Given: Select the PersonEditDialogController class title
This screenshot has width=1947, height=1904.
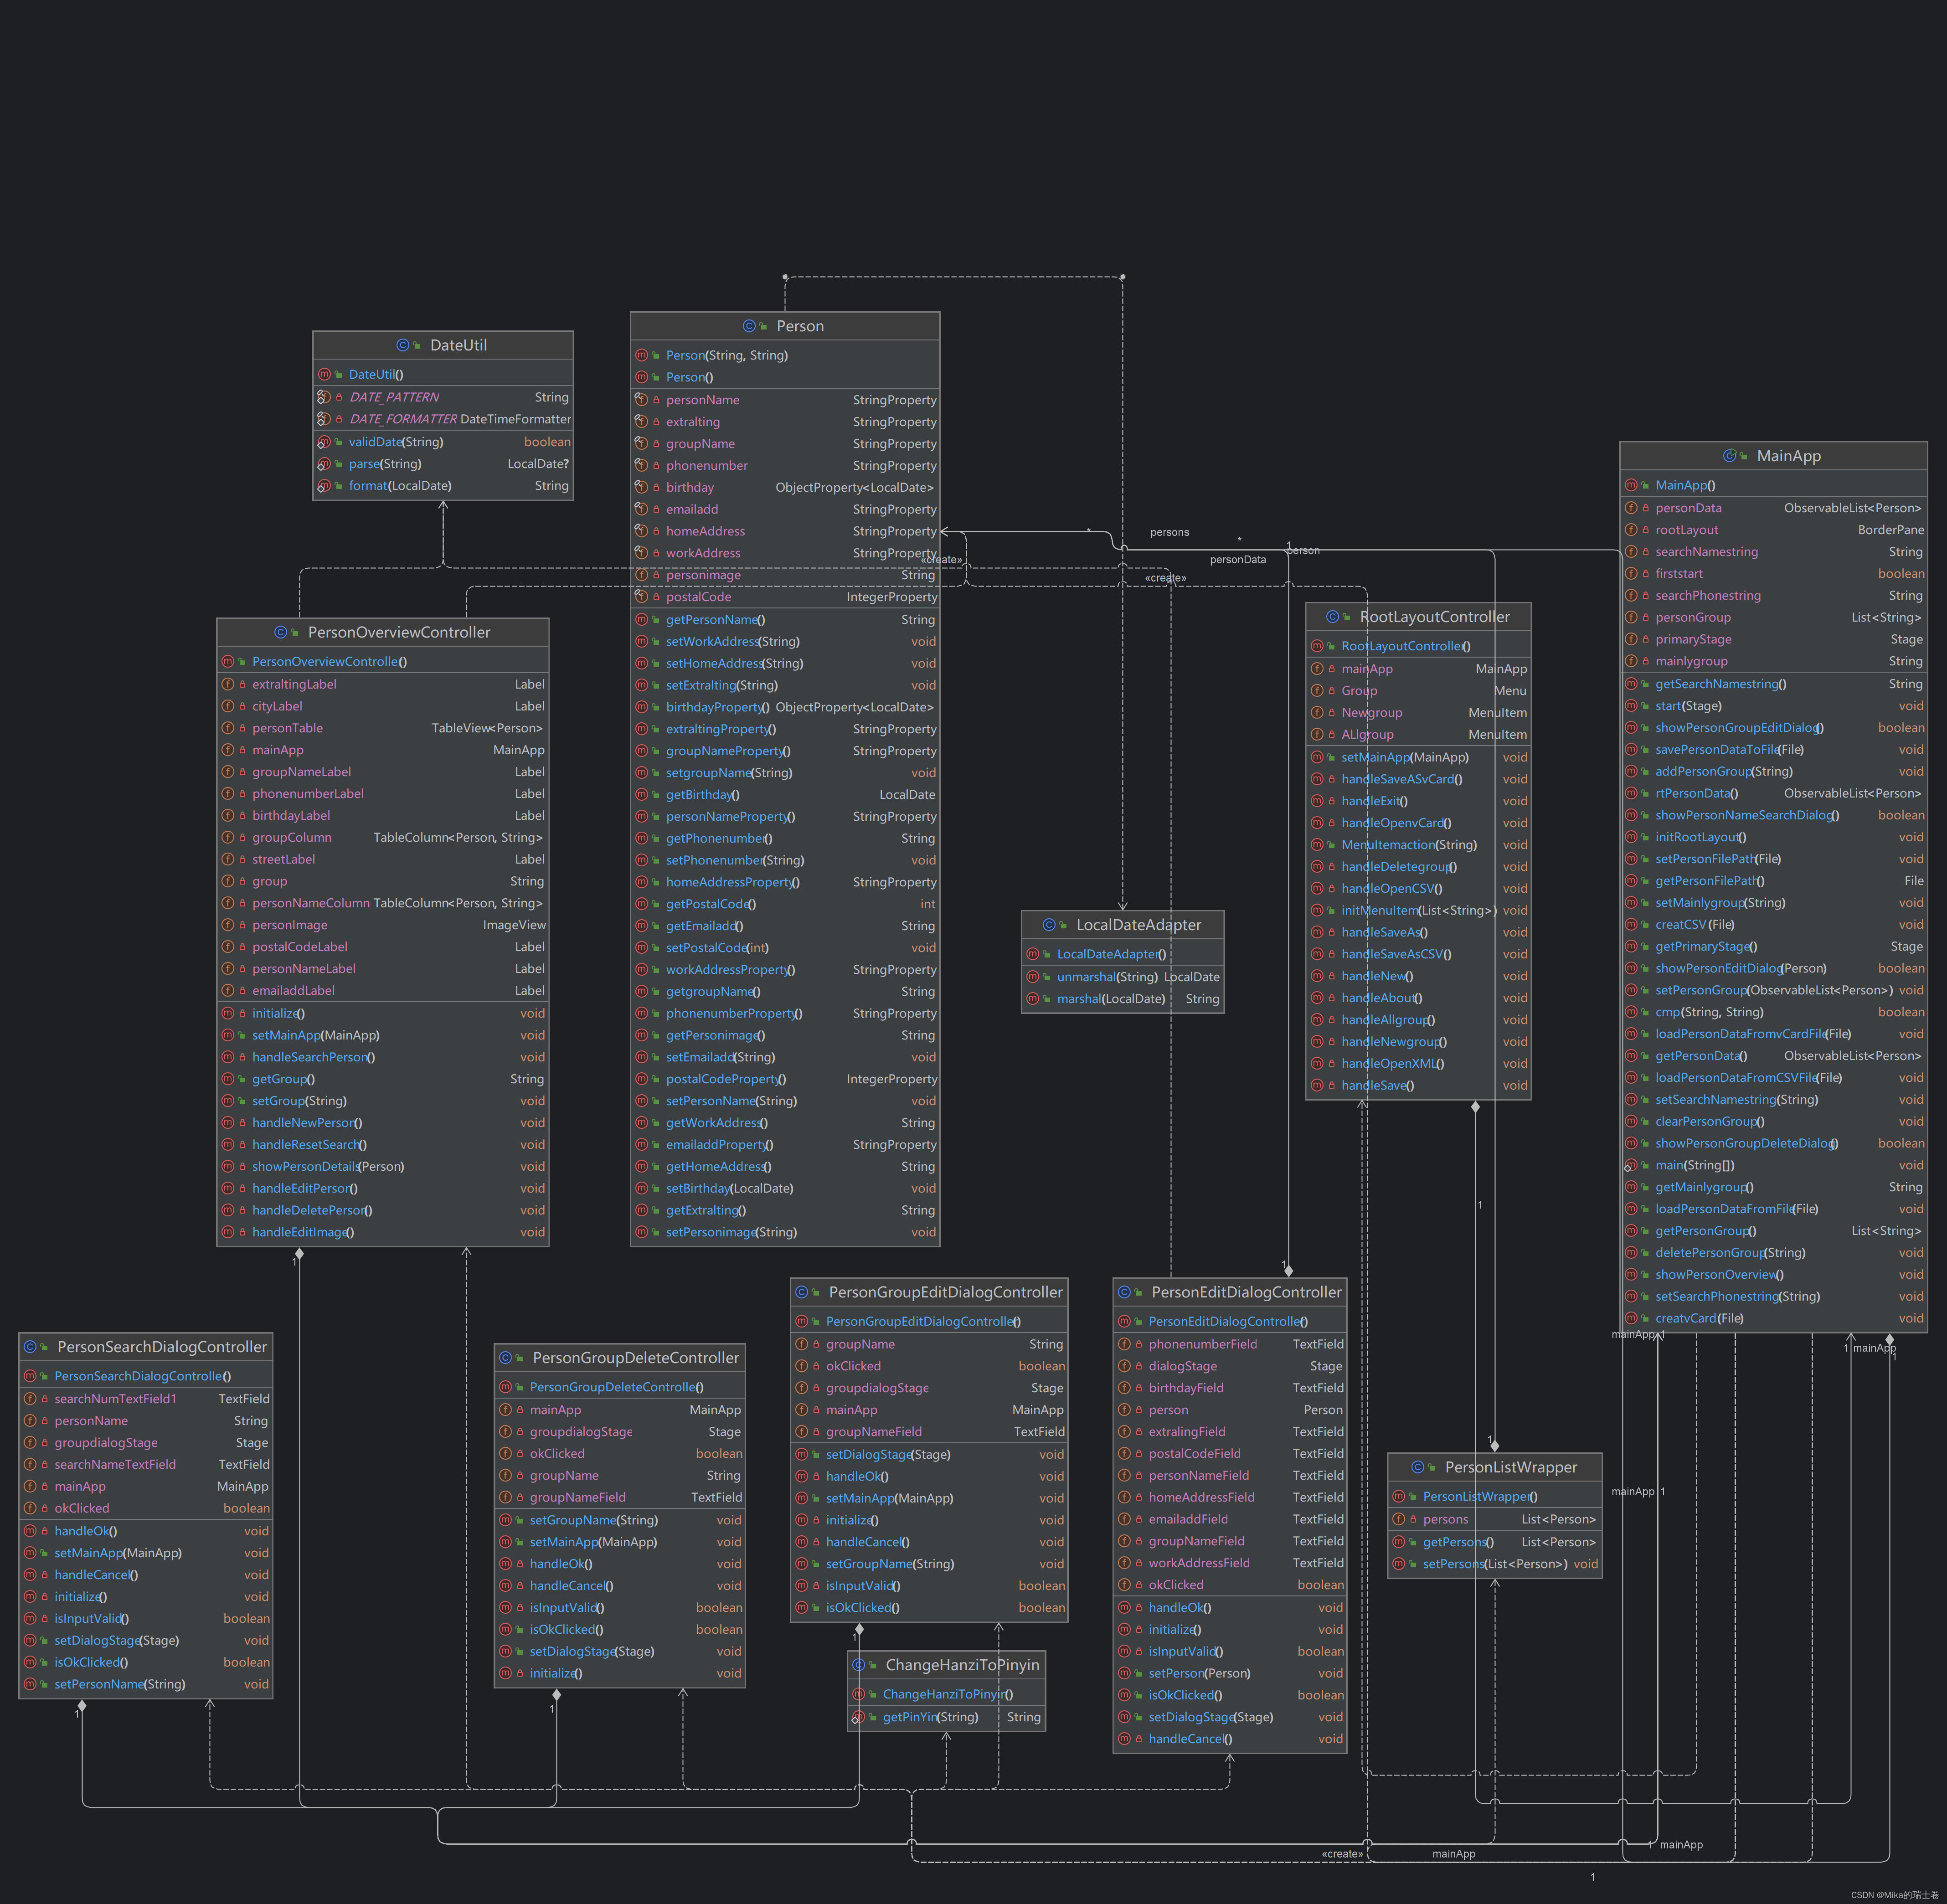Looking at the screenshot, I should coord(1245,1292).
